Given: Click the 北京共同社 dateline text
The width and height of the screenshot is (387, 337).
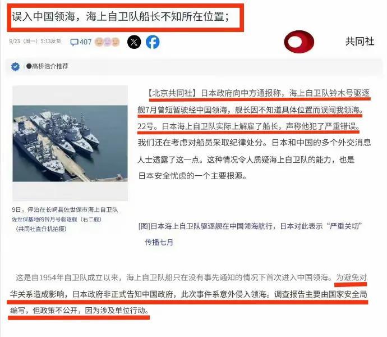Looking at the screenshot, I should point(172,93).
